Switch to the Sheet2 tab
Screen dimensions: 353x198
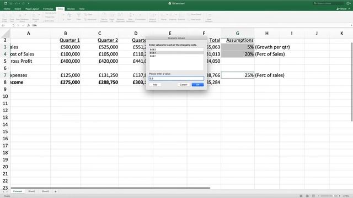click(32, 191)
